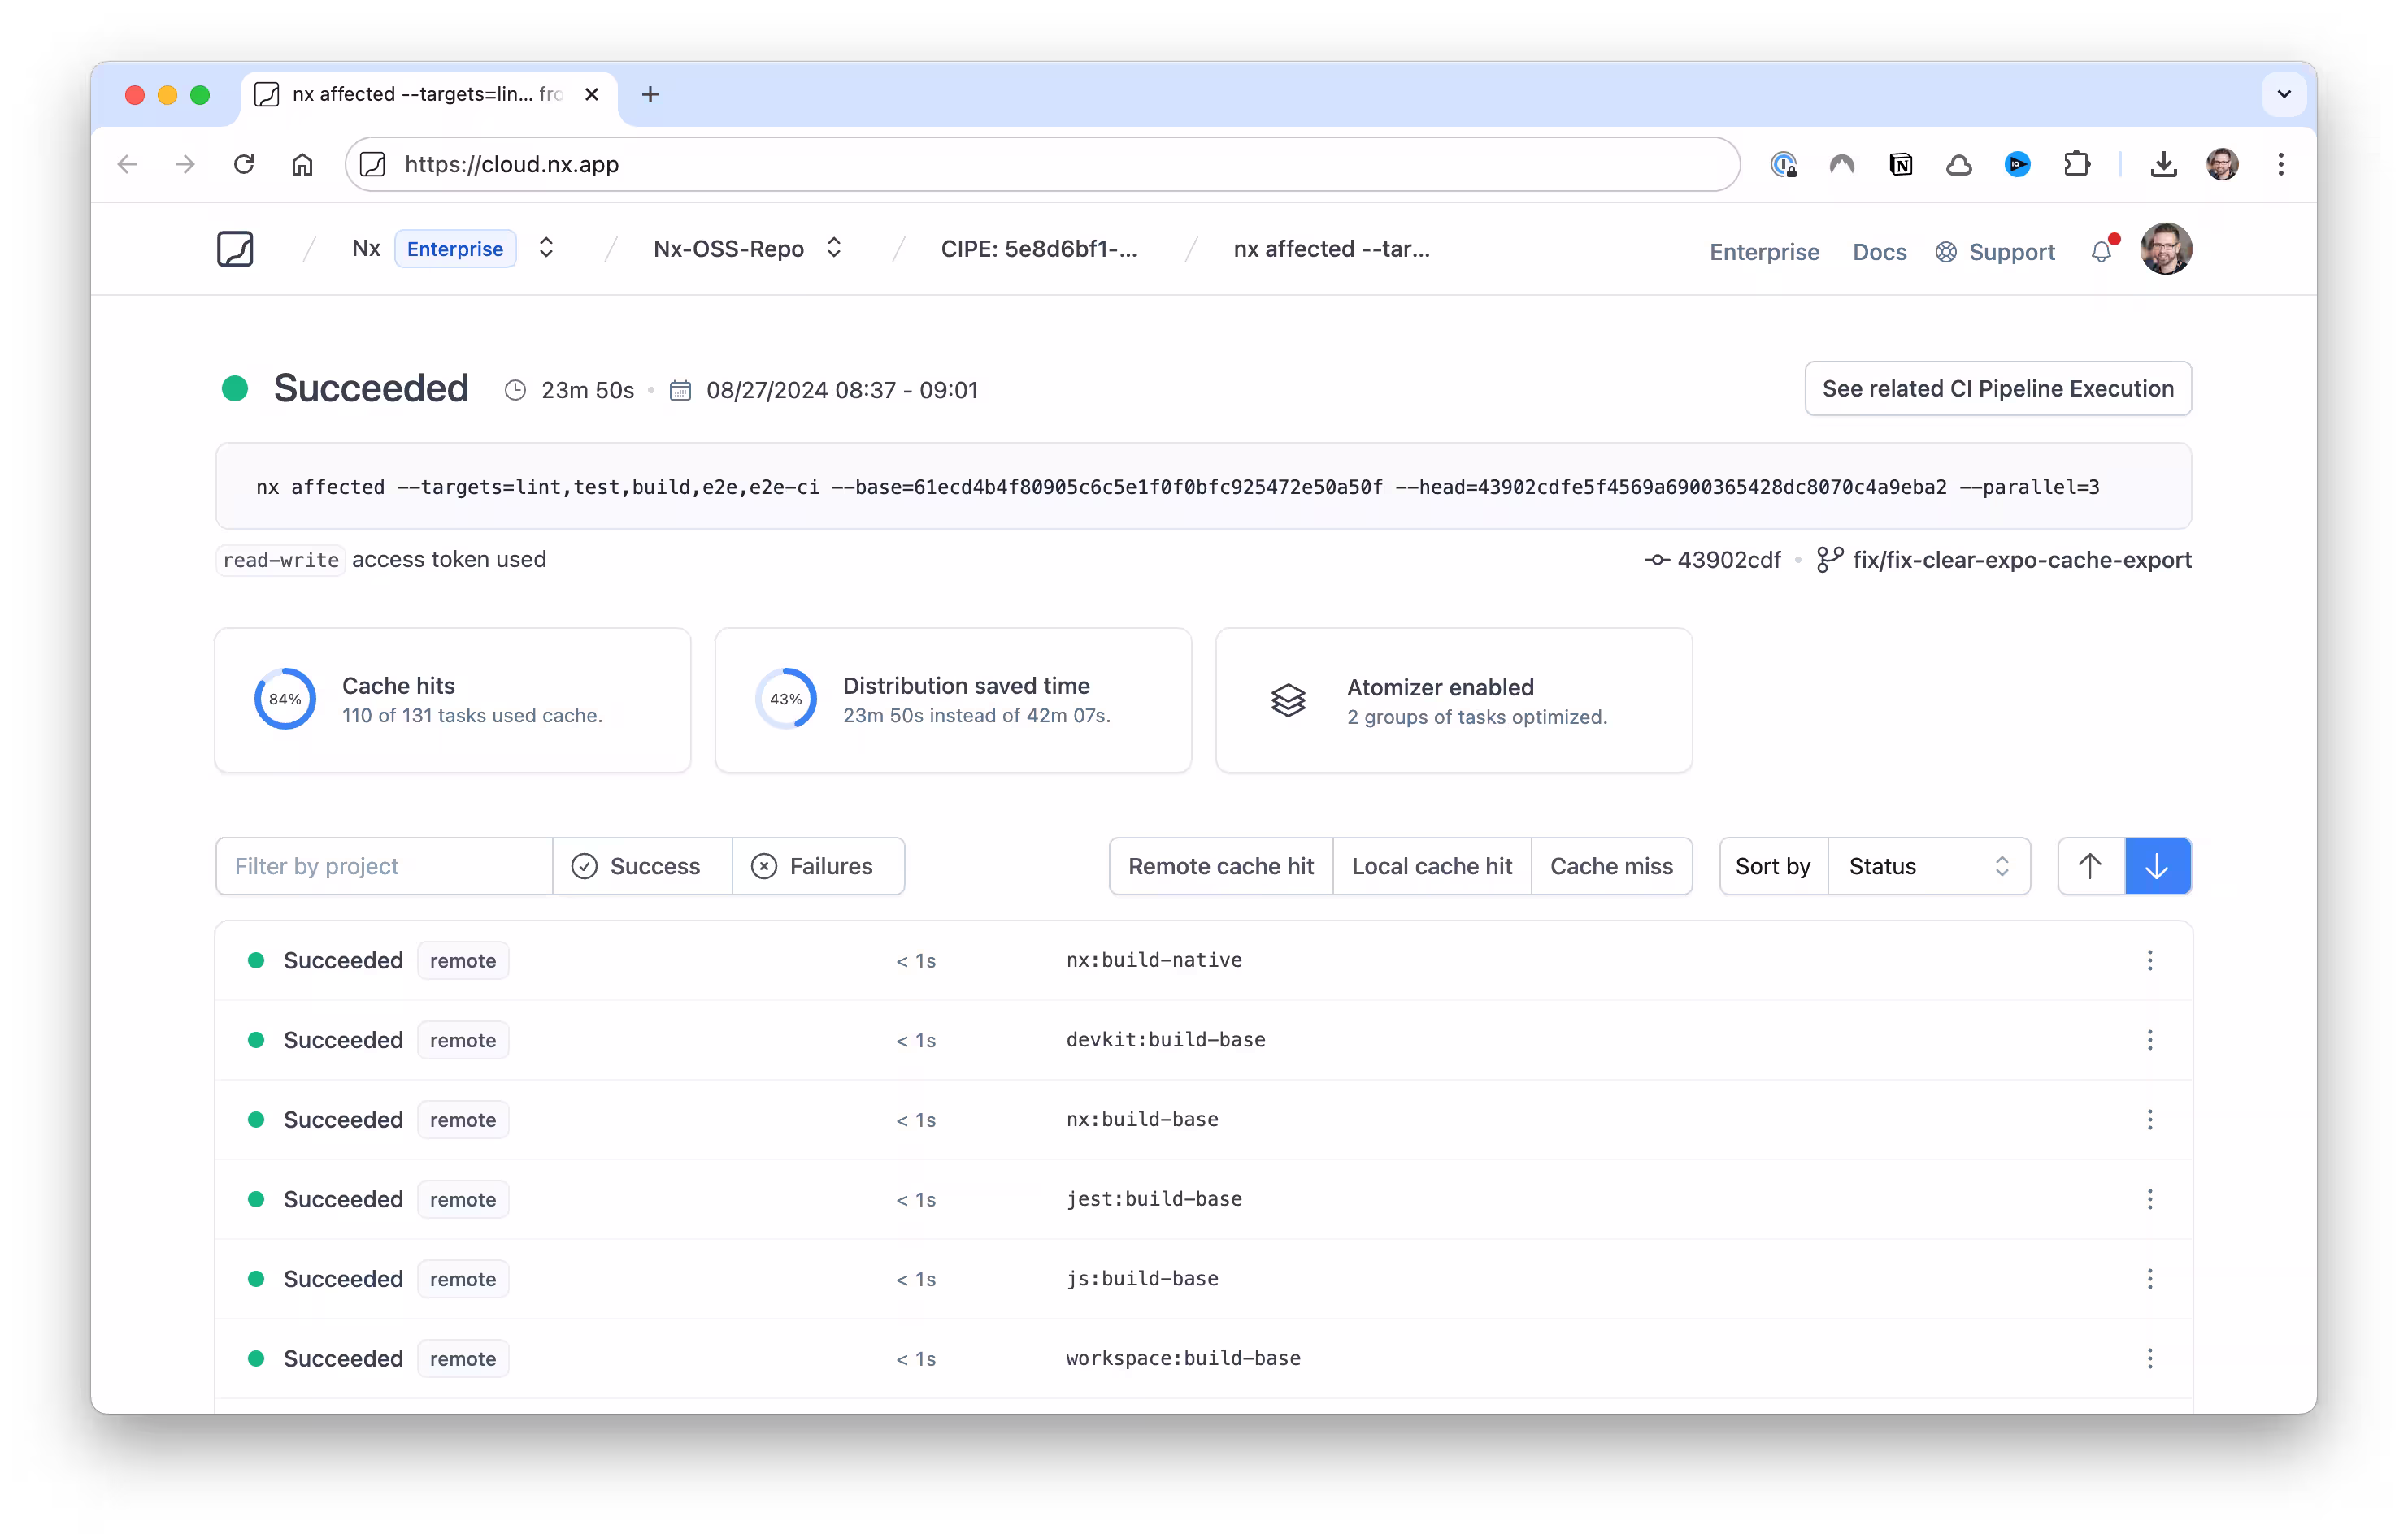Viewport: 2408px width, 1534px height.
Task: Open the browser Downloads icon
Action: click(2163, 164)
